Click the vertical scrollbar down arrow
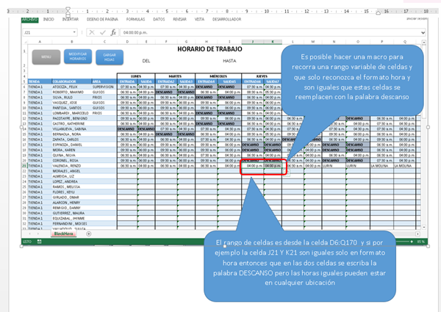This screenshot has height=312, width=441. tap(424, 227)
